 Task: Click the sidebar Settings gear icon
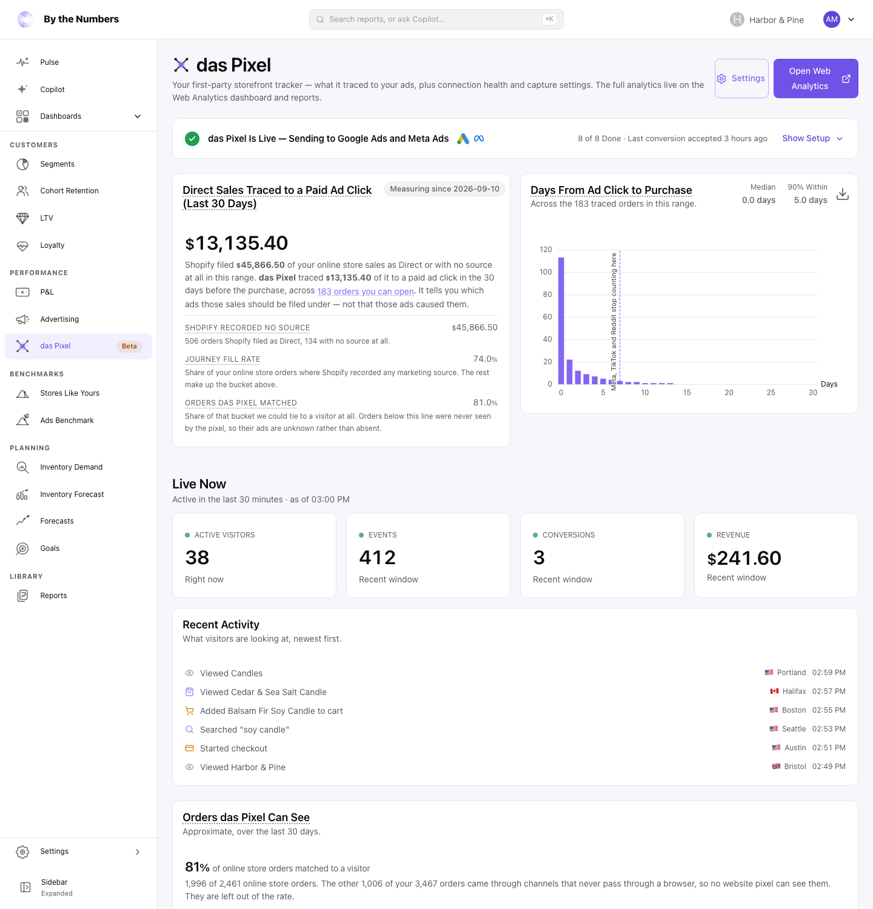tap(22, 851)
